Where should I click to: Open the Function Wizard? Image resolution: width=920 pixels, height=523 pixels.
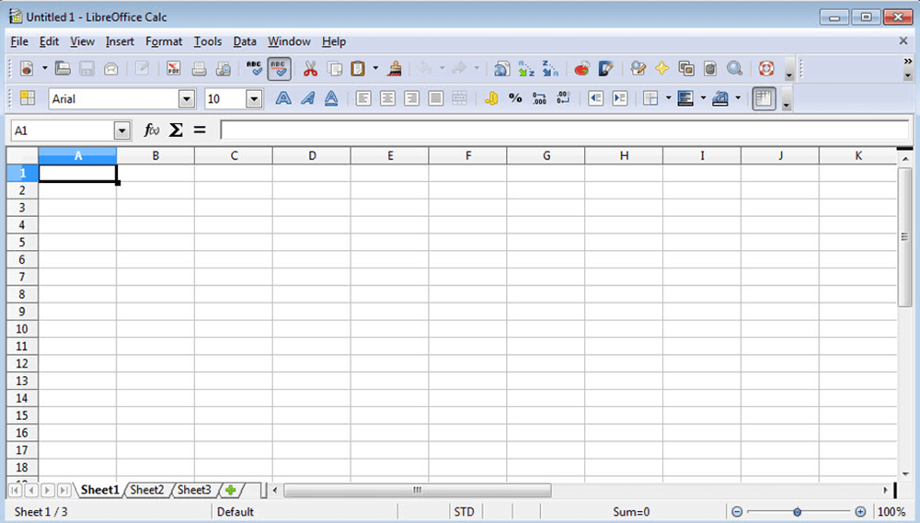152,131
